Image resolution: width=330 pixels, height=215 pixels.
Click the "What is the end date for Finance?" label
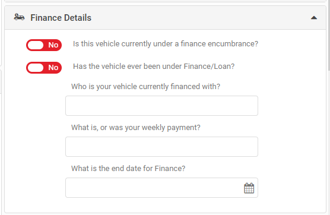tap(128, 169)
